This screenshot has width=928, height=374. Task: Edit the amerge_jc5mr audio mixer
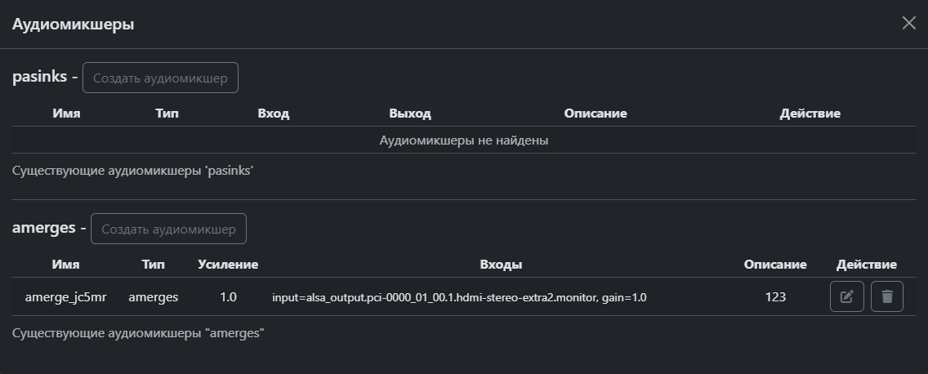[x=846, y=297]
